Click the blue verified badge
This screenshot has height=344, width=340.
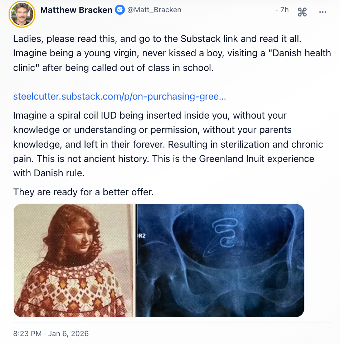click(x=120, y=10)
